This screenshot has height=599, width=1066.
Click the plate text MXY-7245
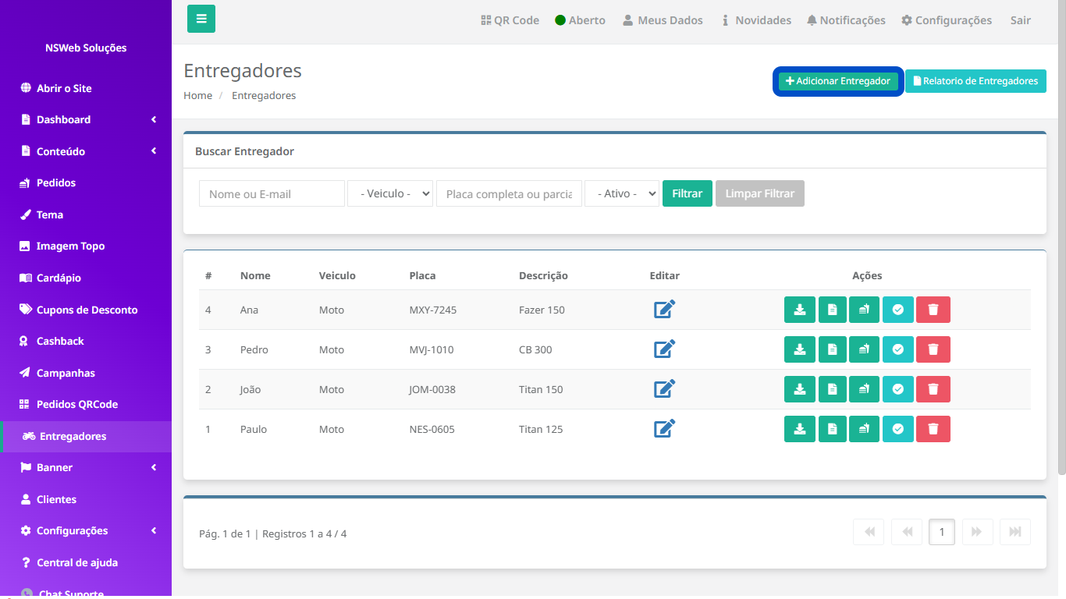(x=433, y=310)
